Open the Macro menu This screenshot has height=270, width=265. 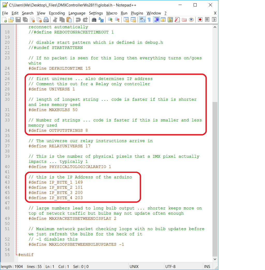[x=112, y=13]
